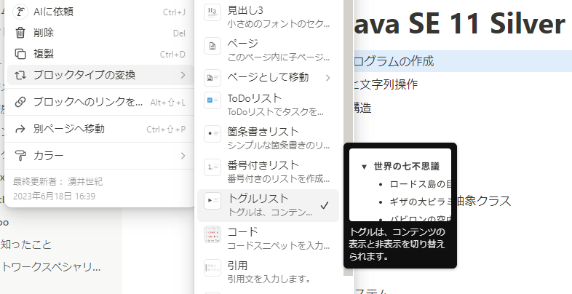Select 別ページへ移動 menu entry

(x=100, y=129)
